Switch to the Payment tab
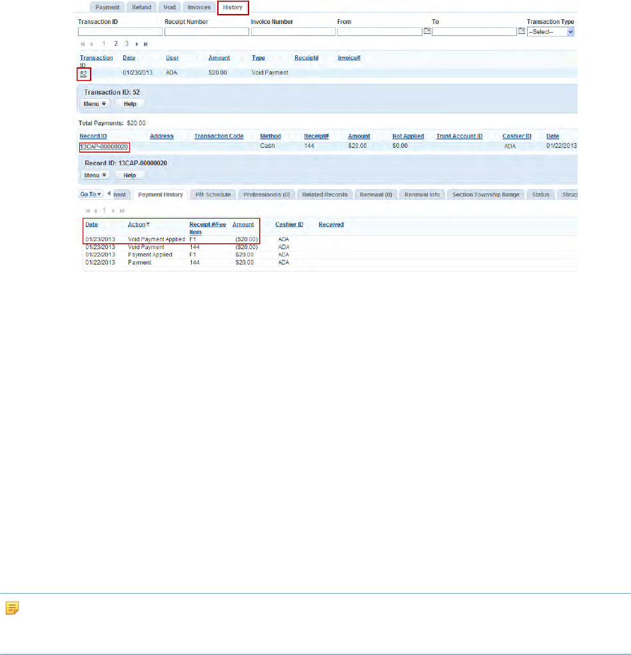 point(107,7)
